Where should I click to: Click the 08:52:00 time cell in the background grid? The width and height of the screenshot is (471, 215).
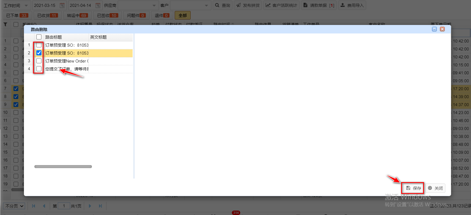[x=461, y=168]
